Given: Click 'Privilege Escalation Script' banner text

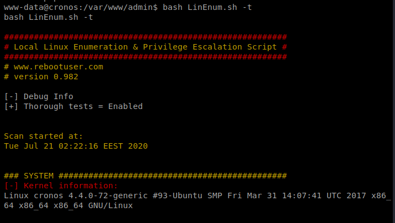Looking at the screenshot, I should (x=210, y=47).
